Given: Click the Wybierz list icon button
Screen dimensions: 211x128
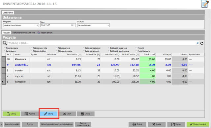Looking at the screenshot, I should pos(30,114).
